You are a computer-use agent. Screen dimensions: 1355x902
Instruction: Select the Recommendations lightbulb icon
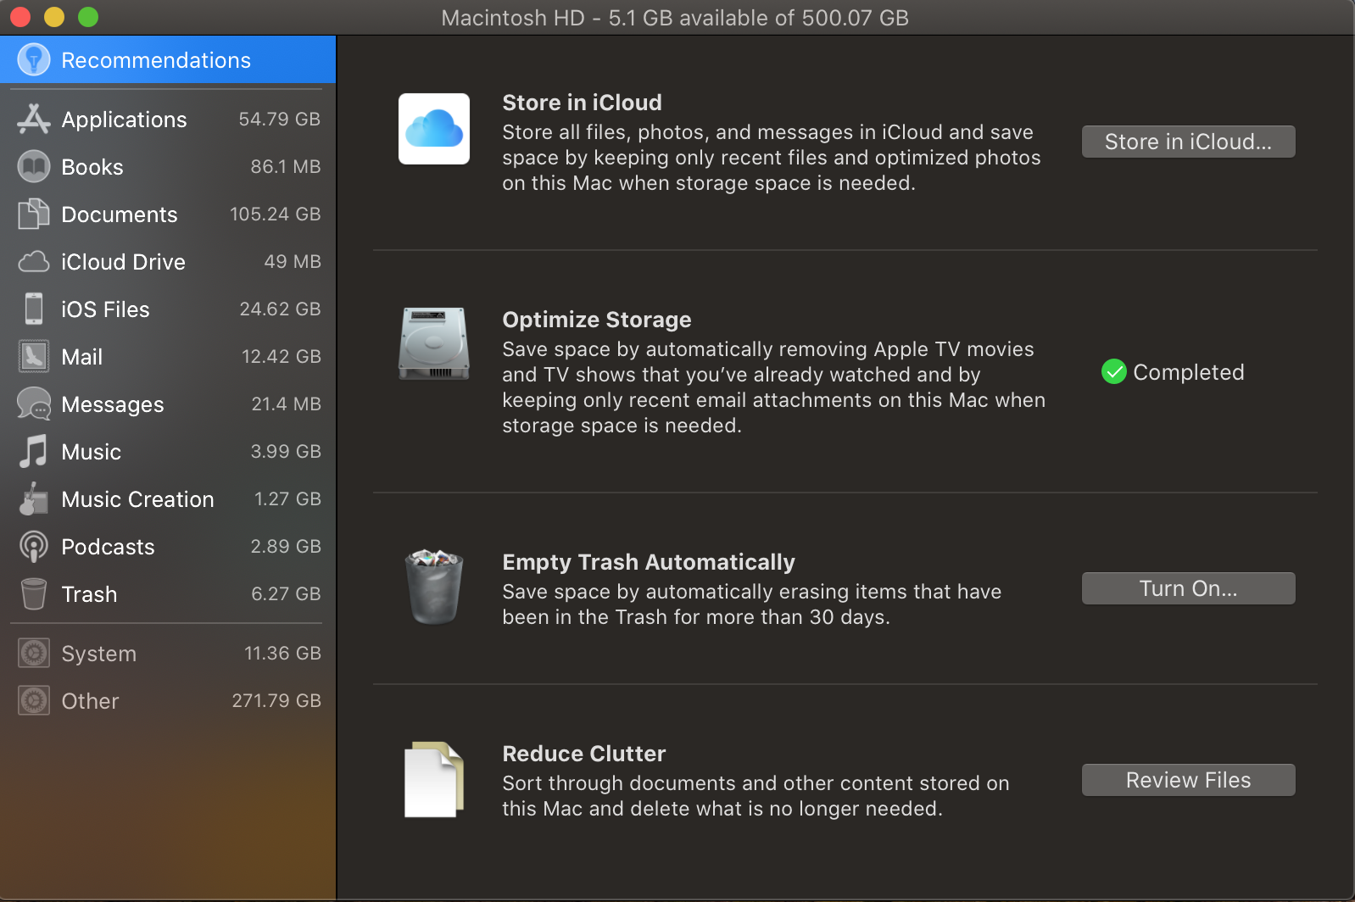(34, 60)
